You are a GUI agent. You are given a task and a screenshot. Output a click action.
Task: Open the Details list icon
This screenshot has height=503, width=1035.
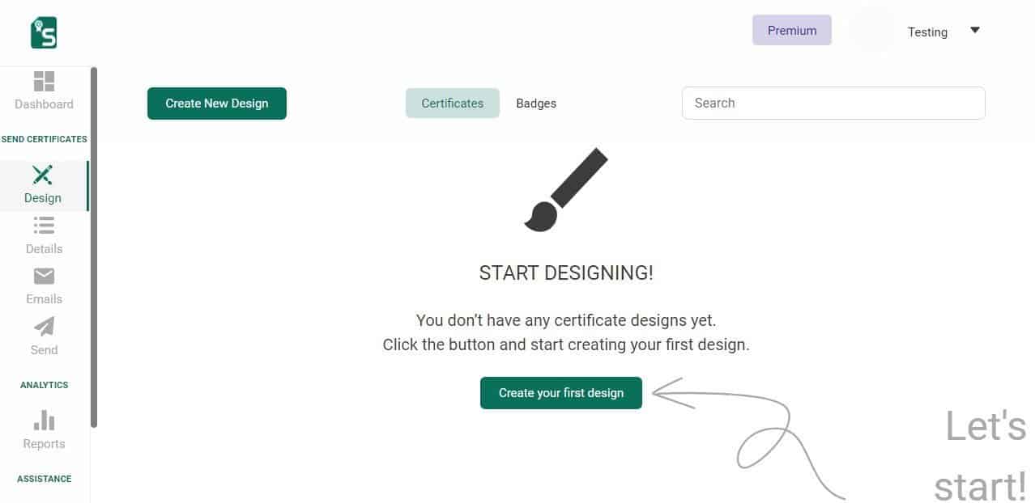tap(44, 226)
